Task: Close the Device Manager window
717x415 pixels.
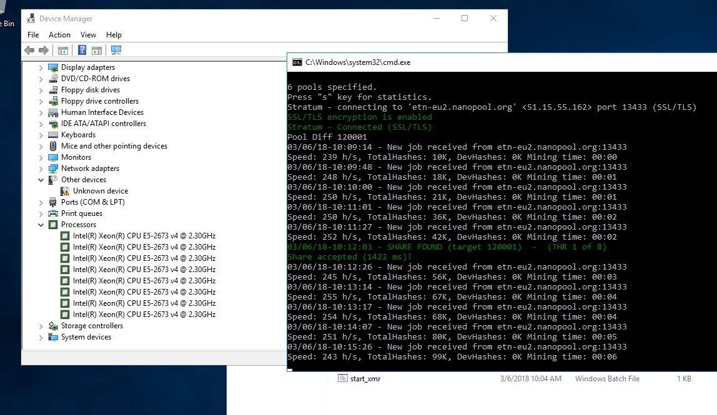Action: 493,18
